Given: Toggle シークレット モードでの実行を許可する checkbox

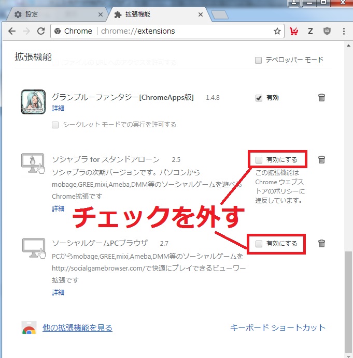Looking at the screenshot, I should click(55, 125).
